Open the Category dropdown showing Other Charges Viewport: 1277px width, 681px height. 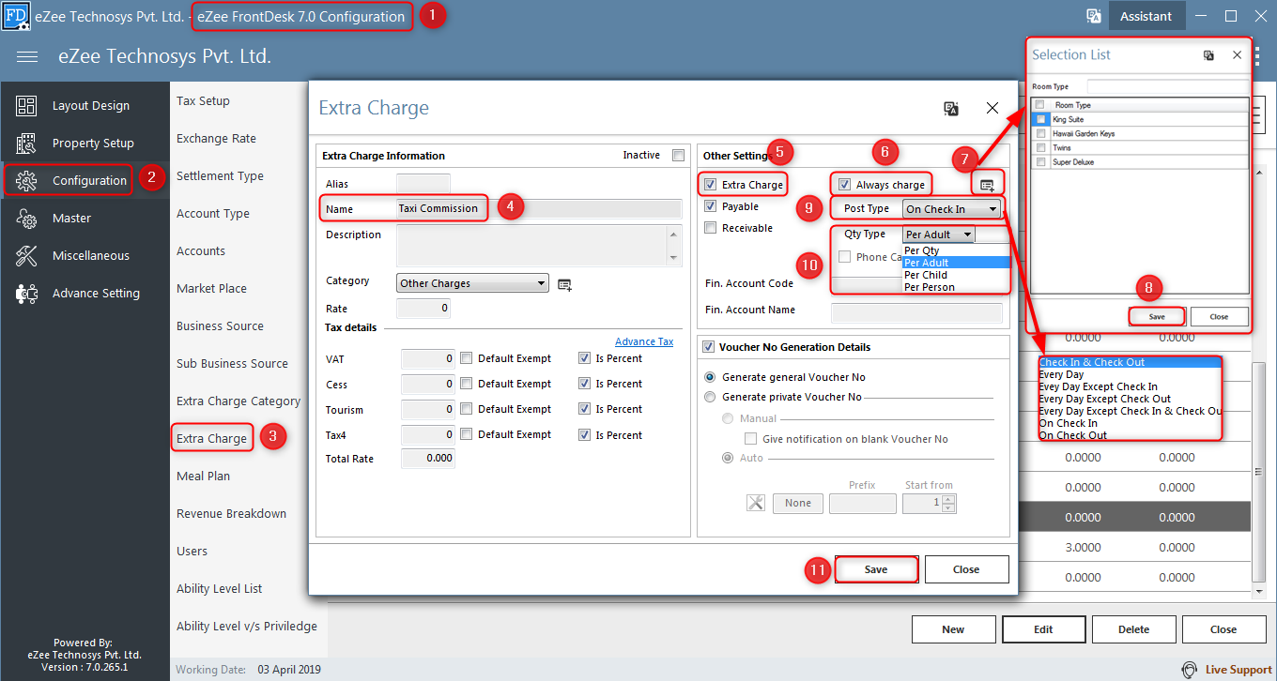[x=472, y=283]
